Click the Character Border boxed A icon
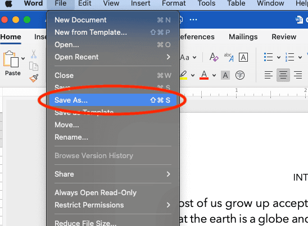Screen dimensions: 308x226 243,57
